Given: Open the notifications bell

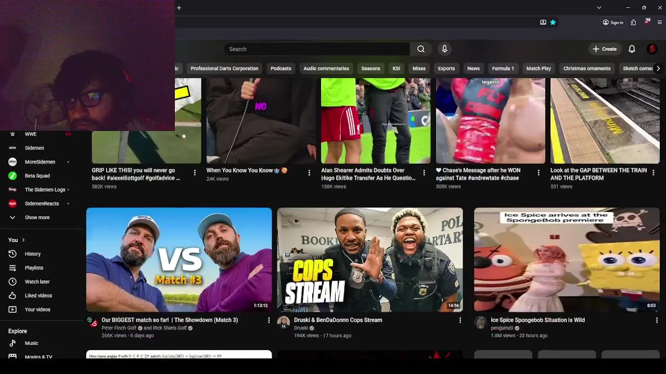Looking at the screenshot, I should click(x=632, y=49).
